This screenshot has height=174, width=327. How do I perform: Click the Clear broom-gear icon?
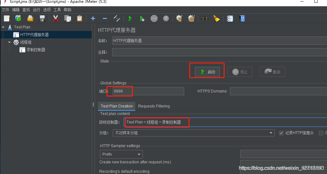tap(179, 18)
